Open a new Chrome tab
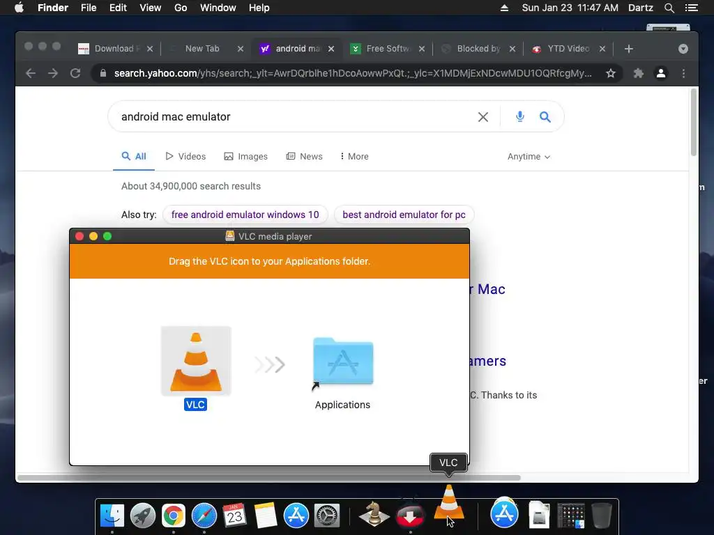Image resolution: width=714 pixels, height=535 pixels. point(629,49)
